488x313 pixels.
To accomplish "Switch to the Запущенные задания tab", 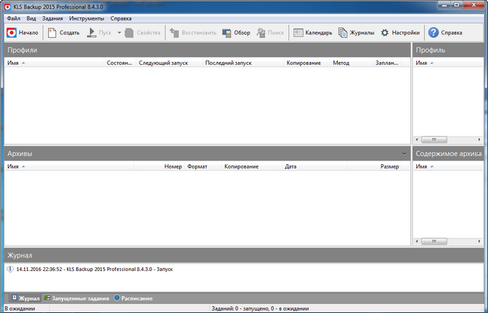I will click(x=76, y=298).
